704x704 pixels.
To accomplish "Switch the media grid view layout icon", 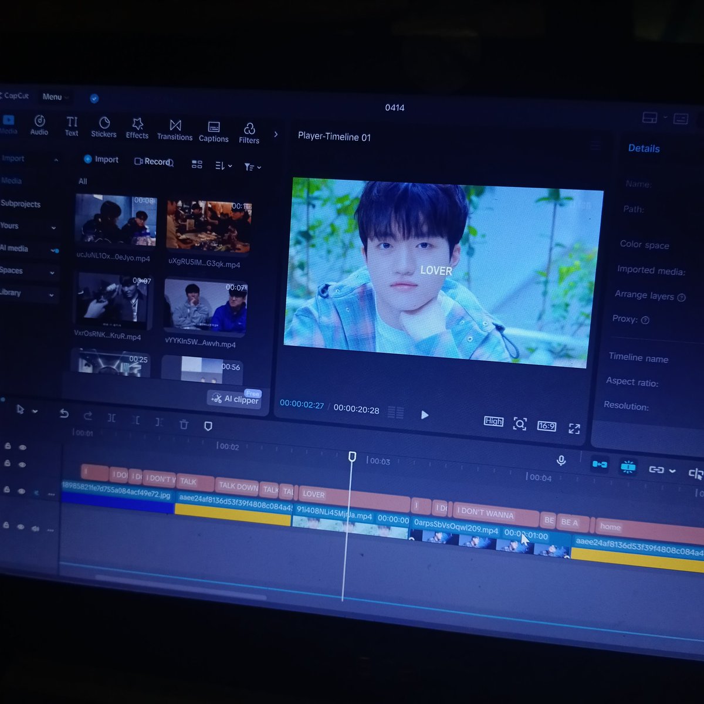I will [197, 164].
